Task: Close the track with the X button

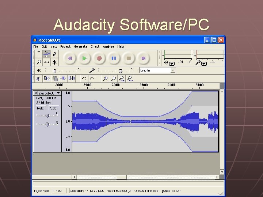Action: 35,93
